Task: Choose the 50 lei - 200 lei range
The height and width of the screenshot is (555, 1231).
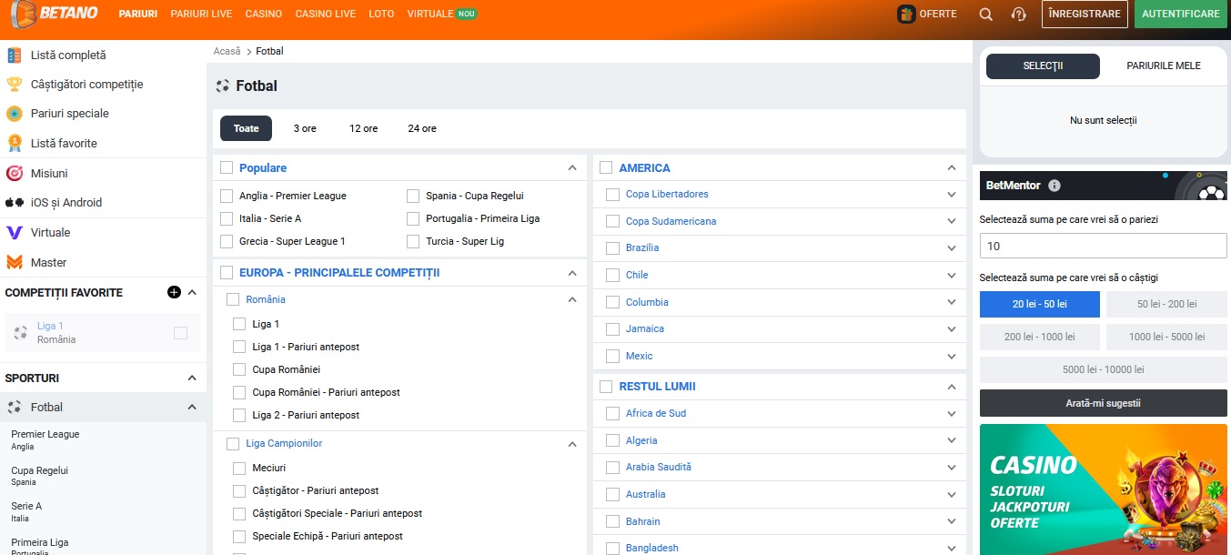Action: click(1166, 304)
